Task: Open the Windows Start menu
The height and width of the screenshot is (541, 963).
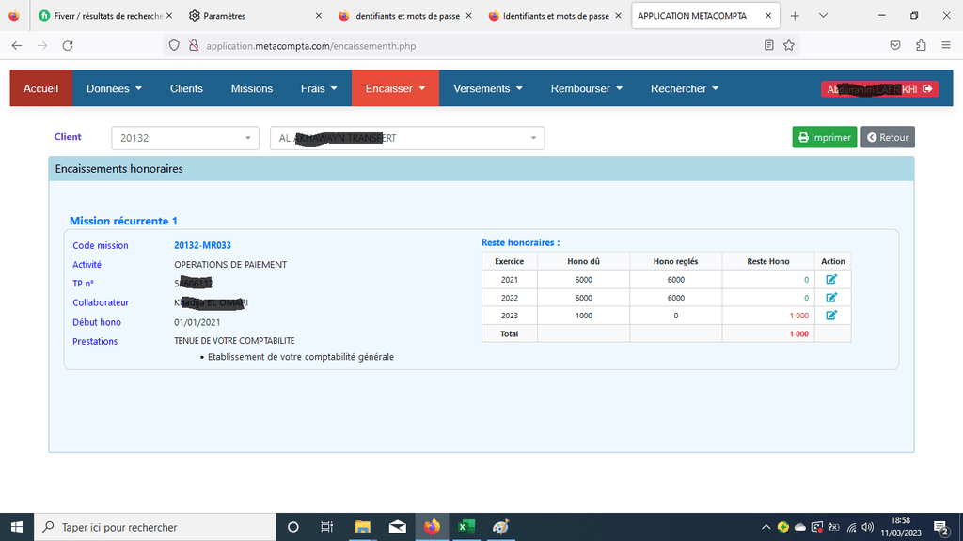Action: pyautogui.click(x=17, y=527)
